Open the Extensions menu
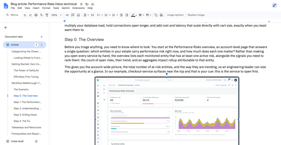Viewport: 281px width, 145px height. [x=78, y=8]
